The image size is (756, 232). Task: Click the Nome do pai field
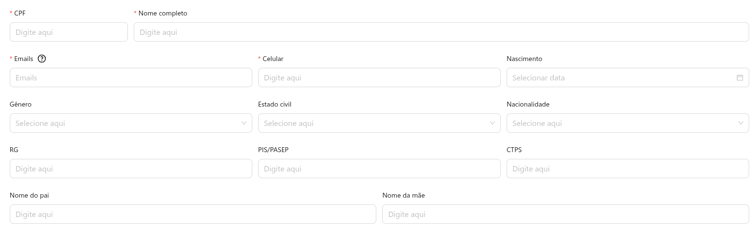tap(193, 214)
